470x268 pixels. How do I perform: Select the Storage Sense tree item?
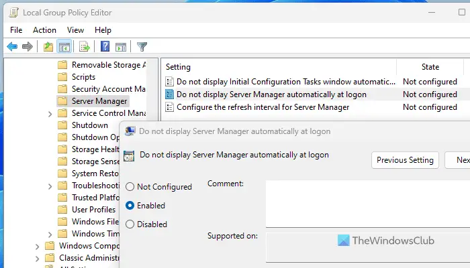pos(95,161)
